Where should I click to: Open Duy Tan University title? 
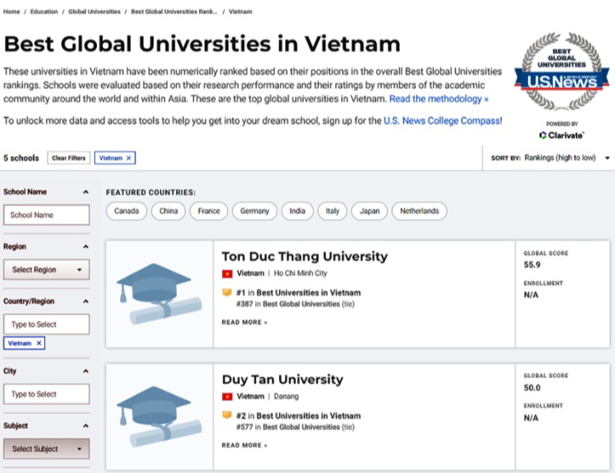pyautogui.click(x=283, y=380)
